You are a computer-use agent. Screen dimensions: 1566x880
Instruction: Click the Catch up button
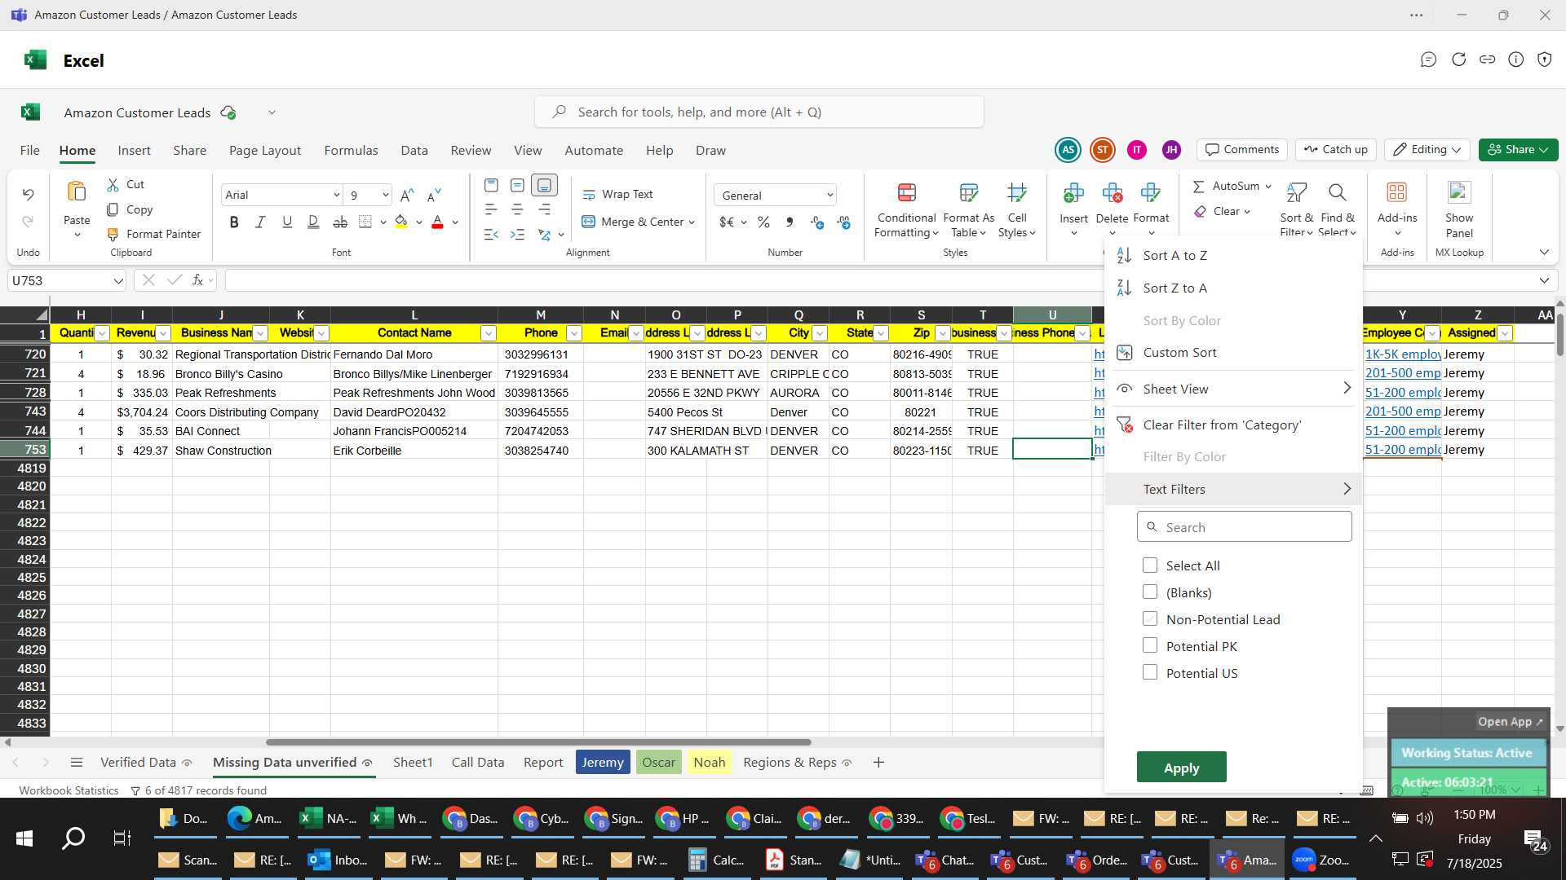(x=1335, y=150)
